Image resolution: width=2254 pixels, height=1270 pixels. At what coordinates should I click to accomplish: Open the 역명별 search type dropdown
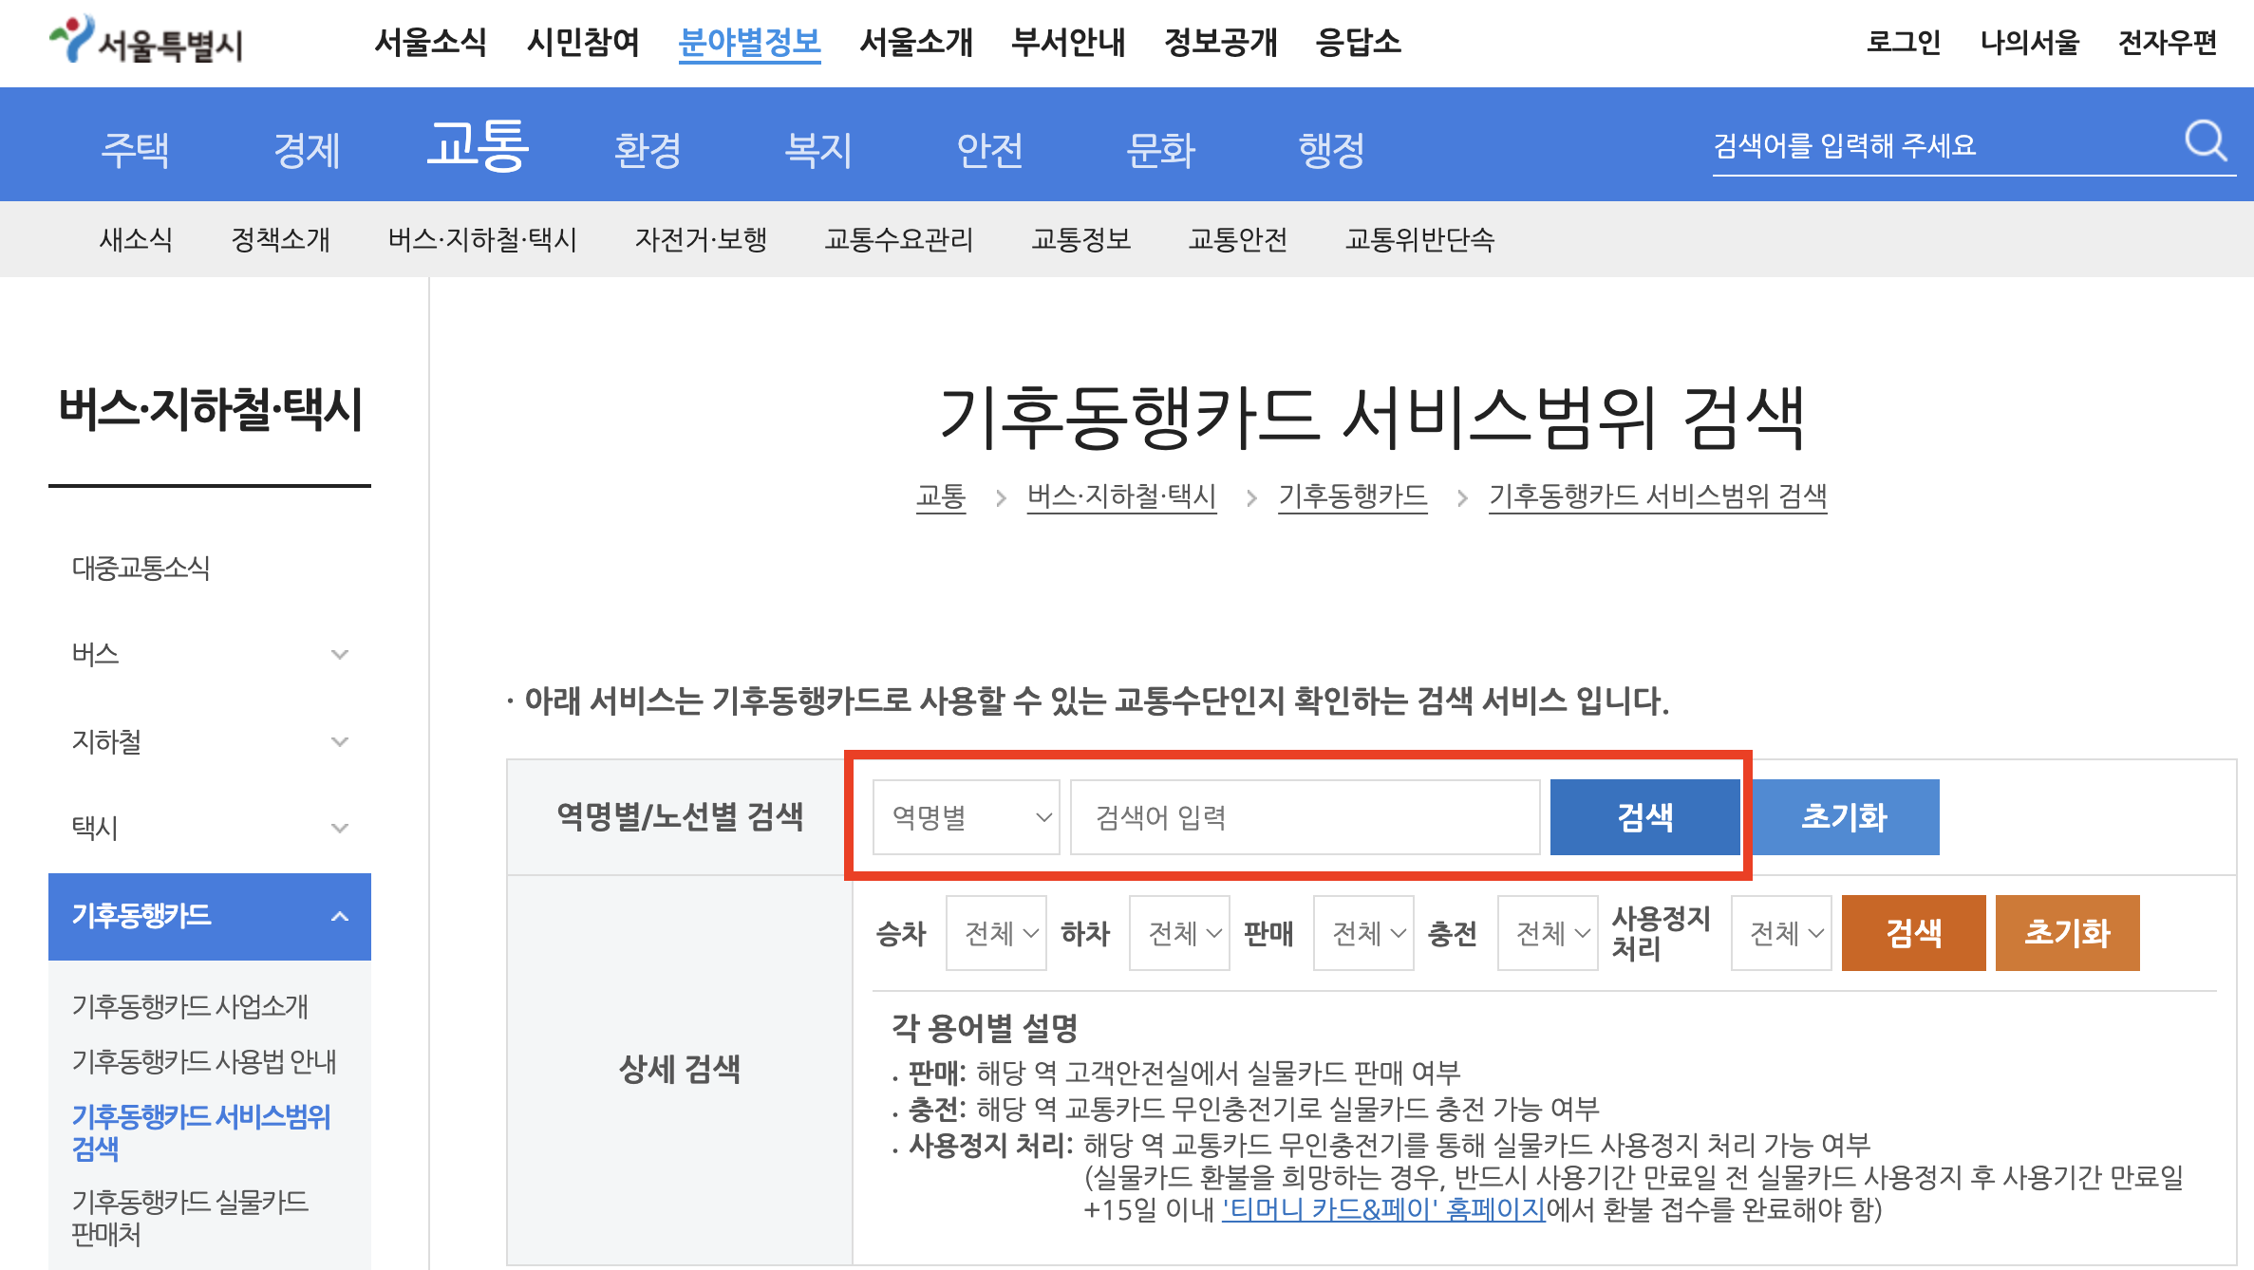coord(966,816)
